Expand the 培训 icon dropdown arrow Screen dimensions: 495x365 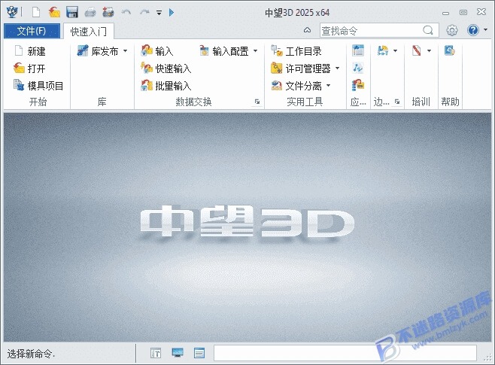pos(429,51)
